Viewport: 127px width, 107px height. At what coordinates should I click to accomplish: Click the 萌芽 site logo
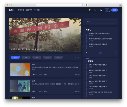pos(11,10)
